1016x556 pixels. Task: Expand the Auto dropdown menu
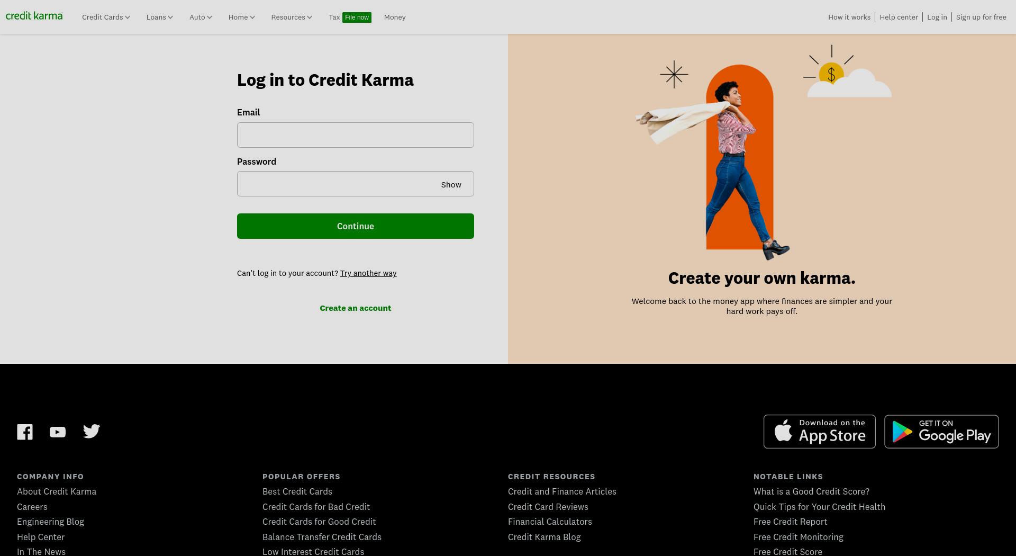(201, 17)
